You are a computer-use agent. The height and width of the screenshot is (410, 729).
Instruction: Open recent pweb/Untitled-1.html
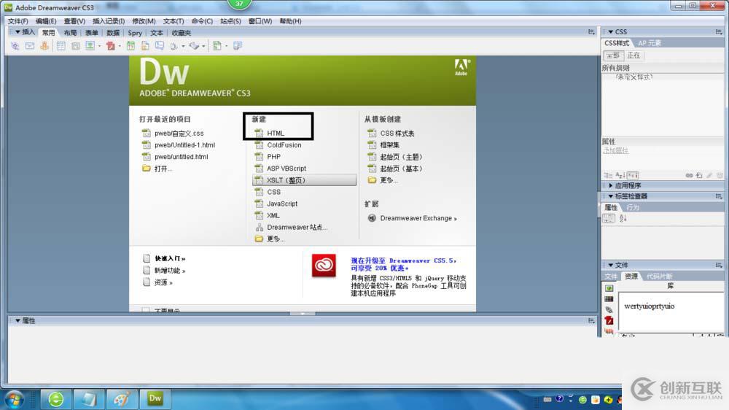point(184,144)
